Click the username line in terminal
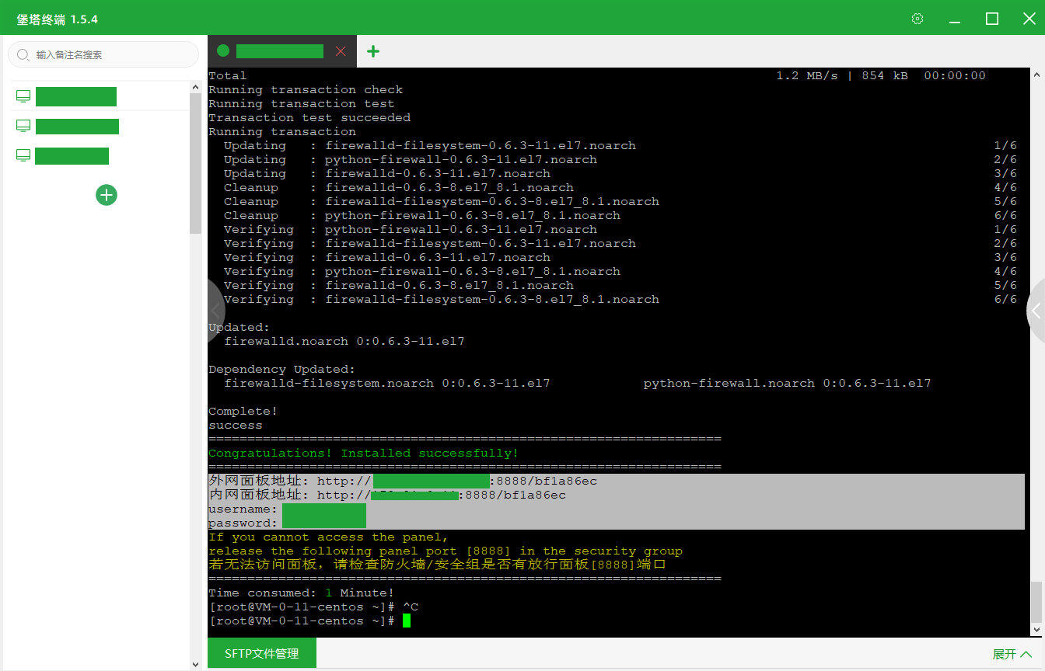Screen dimensions: 1045x671 (287, 509)
